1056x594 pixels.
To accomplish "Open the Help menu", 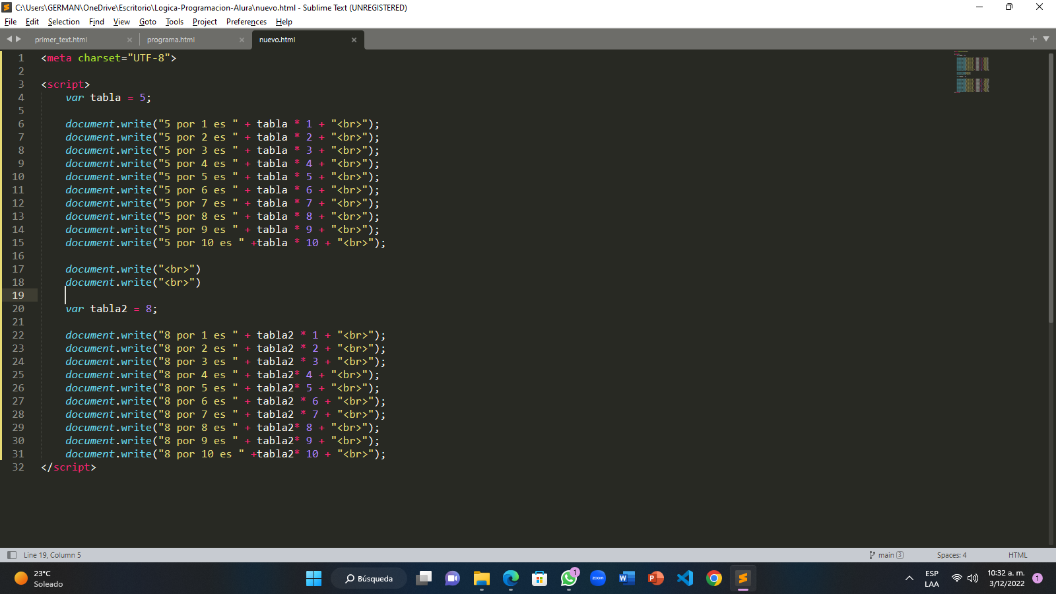I will point(284,22).
